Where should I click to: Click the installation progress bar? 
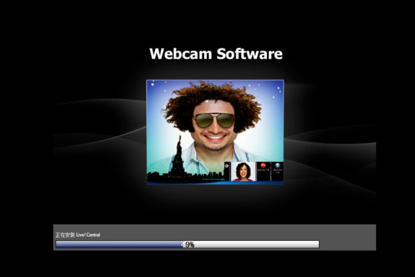point(187,244)
